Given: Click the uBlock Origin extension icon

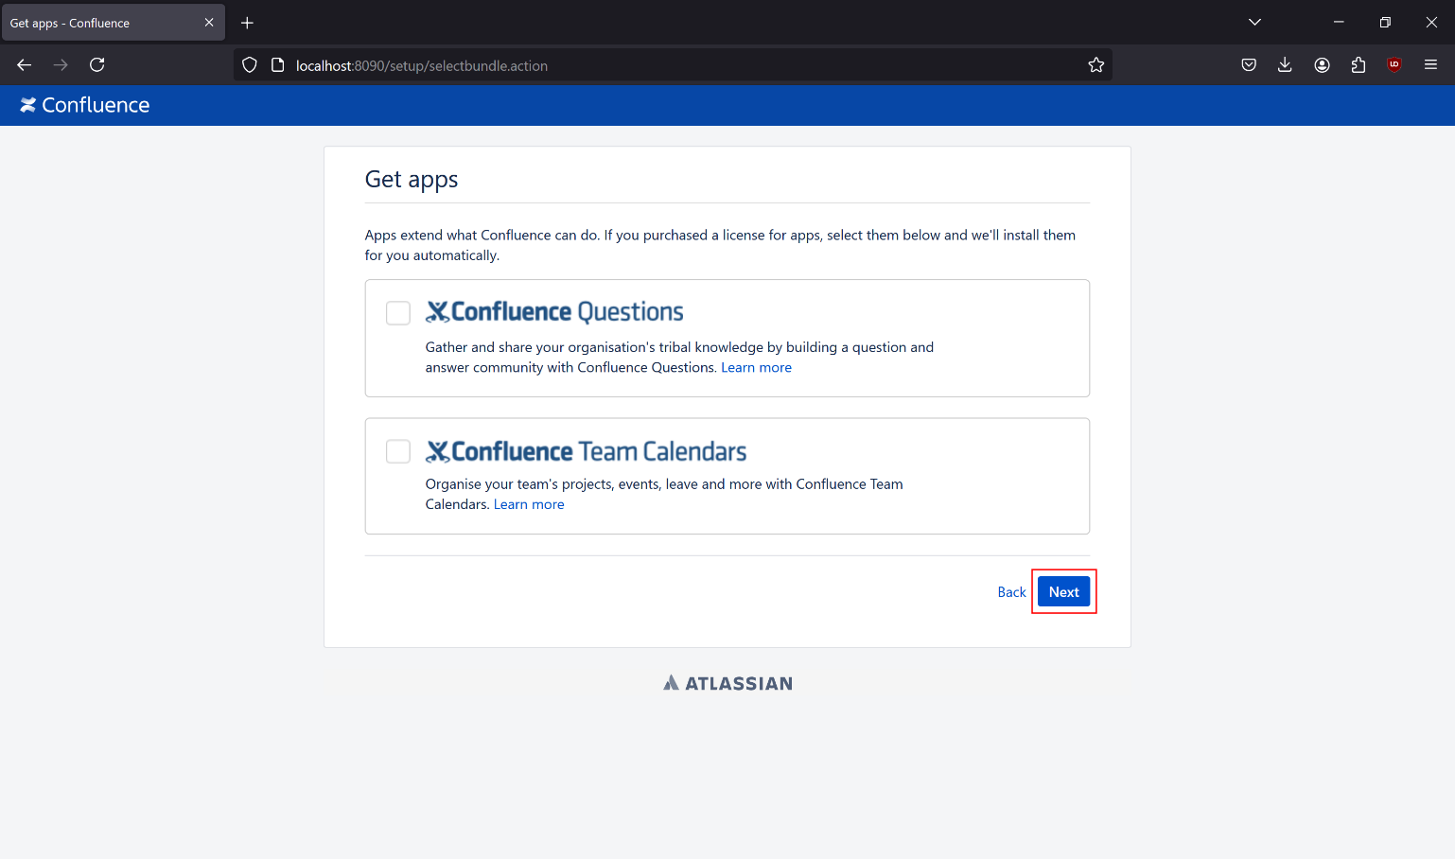Looking at the screenshot, I should click(x=1394, y=65).
